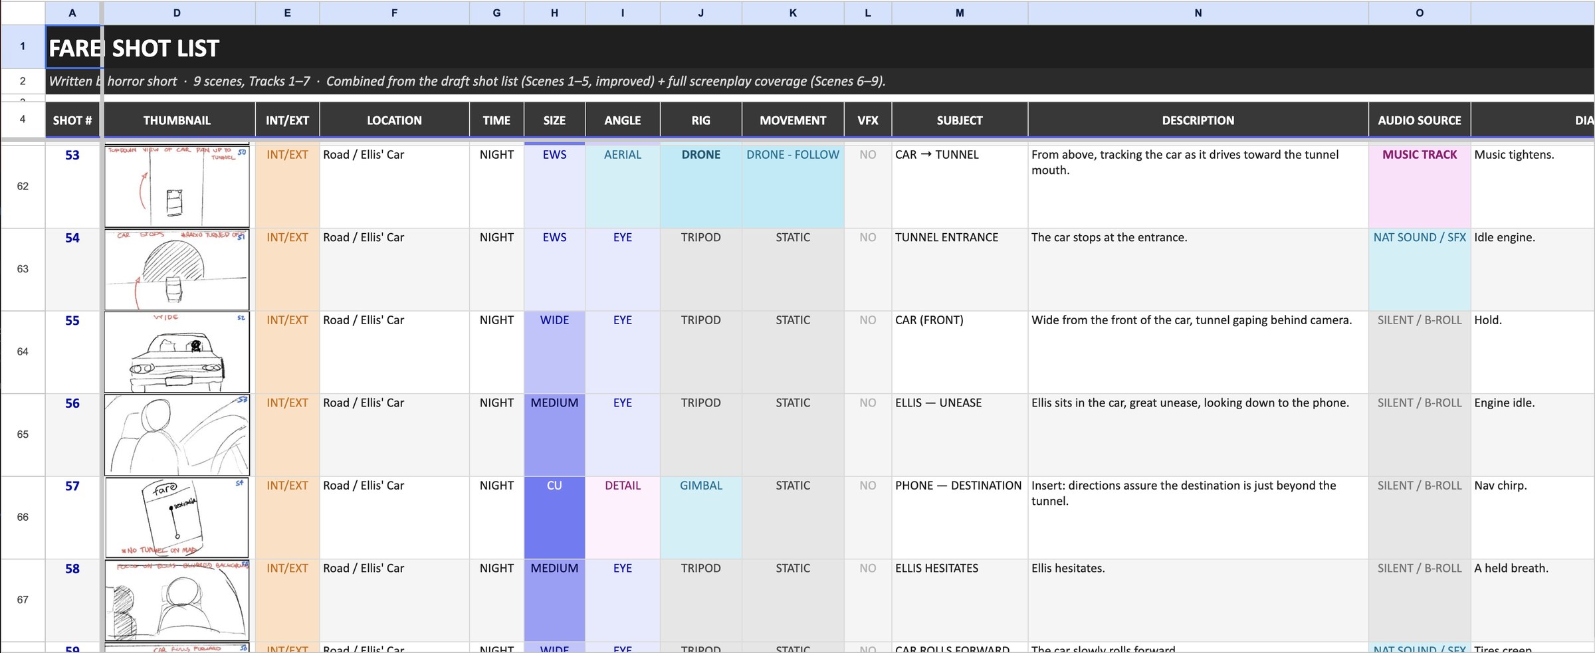Select column D header
Screen dimensions: 1595x653
[x=177, y=13]
